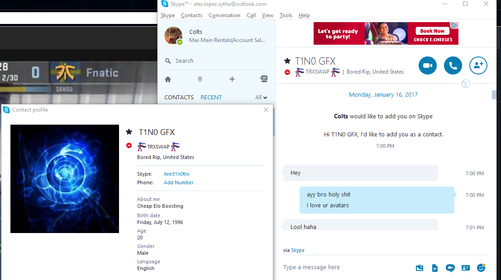Focus the Search contacts field

tap(216, 61)
